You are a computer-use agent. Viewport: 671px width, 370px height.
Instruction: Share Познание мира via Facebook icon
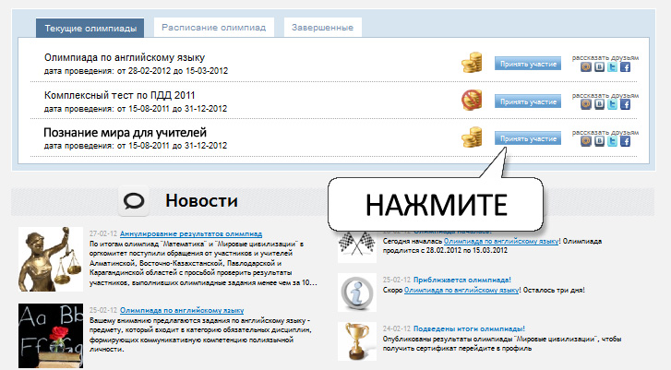(x=625, y=141)
